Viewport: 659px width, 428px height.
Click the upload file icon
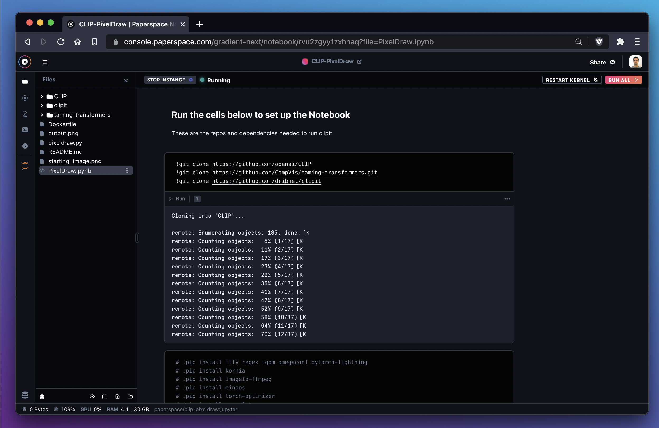(x=92, y=396)
